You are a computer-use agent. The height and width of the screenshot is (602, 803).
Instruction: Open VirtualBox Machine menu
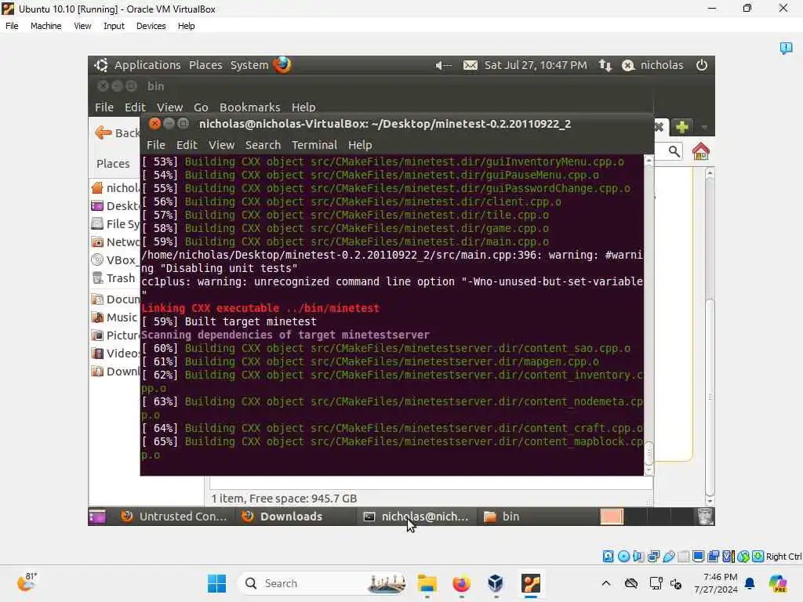pos(45,26)
